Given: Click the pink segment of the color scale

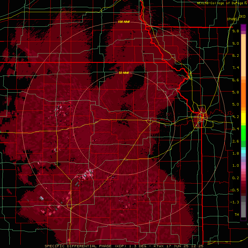Looking at the screenshot, I should click(243, 167).
